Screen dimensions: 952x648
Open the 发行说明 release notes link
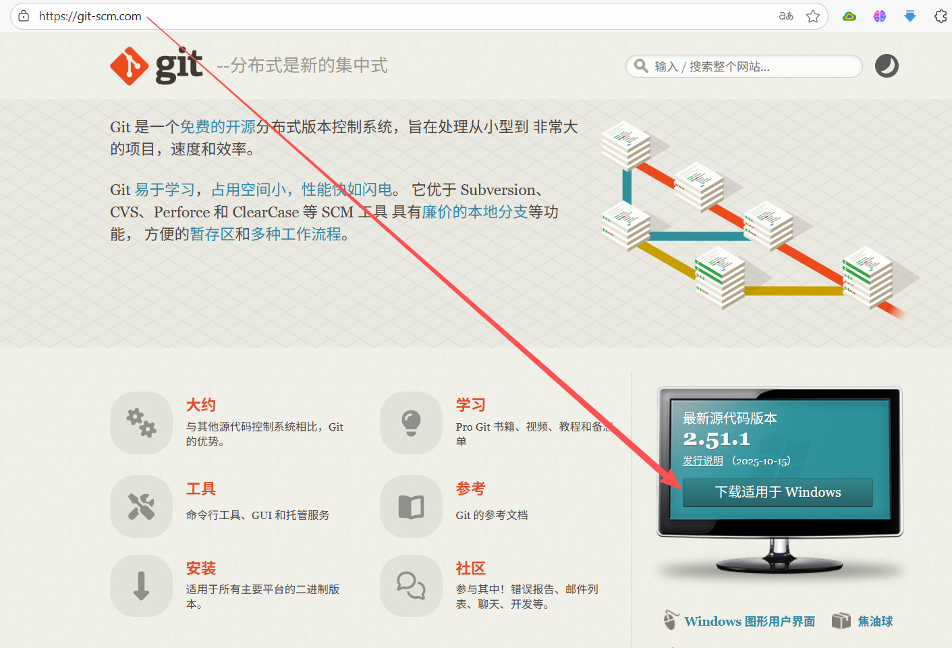(x=702, y=460)
